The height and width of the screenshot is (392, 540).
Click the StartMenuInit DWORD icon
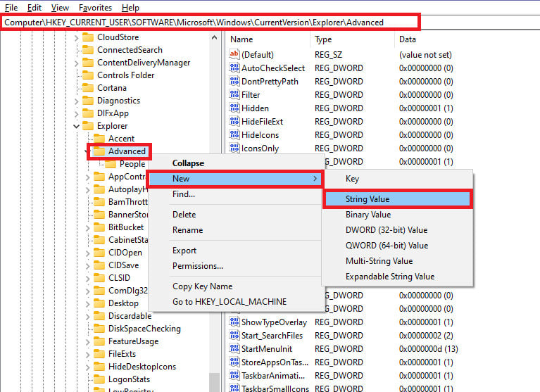click(234, 349)
